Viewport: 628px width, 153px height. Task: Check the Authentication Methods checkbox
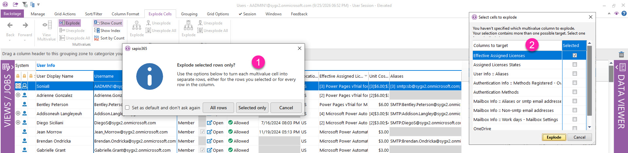tap(575, 92)
